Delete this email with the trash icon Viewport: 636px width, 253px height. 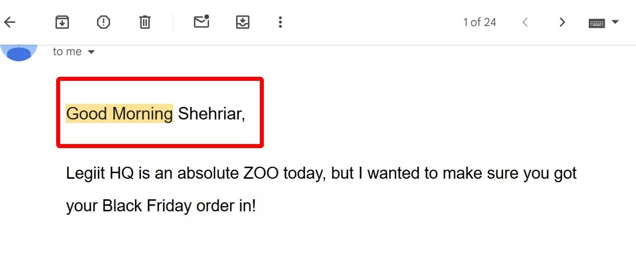tap(145, 22)
